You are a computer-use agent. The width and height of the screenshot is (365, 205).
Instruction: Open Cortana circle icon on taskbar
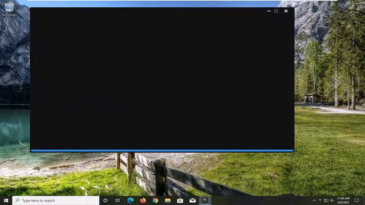click(x=105, y=200)
